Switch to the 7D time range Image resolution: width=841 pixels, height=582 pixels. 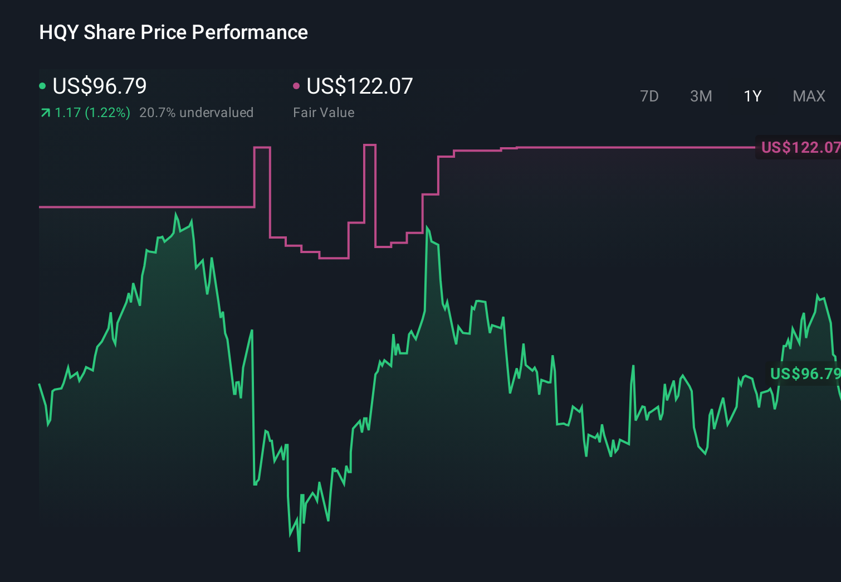pyautogui.click(x=649, y=96)
